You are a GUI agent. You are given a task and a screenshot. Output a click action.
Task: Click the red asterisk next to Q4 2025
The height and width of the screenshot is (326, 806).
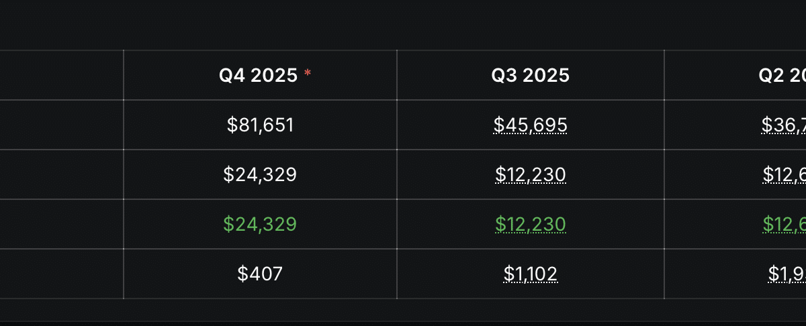click(x=308, y=73)
